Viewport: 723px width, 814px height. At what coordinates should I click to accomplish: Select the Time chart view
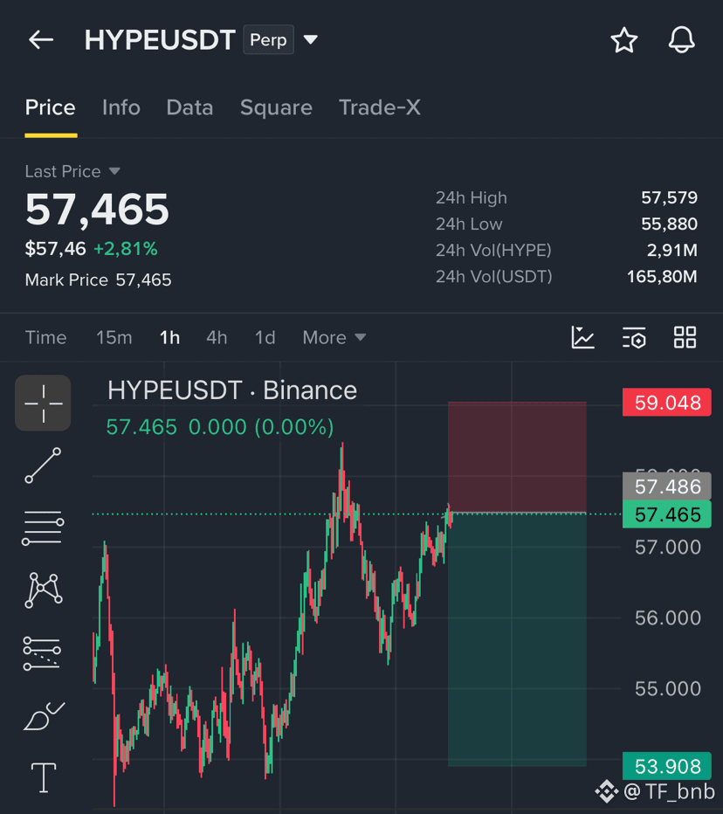[45, 337]
